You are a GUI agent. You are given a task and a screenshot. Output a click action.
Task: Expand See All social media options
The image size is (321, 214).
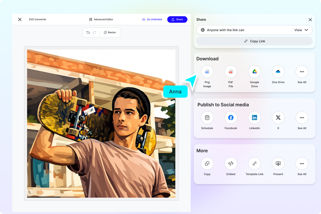(302, 117)
